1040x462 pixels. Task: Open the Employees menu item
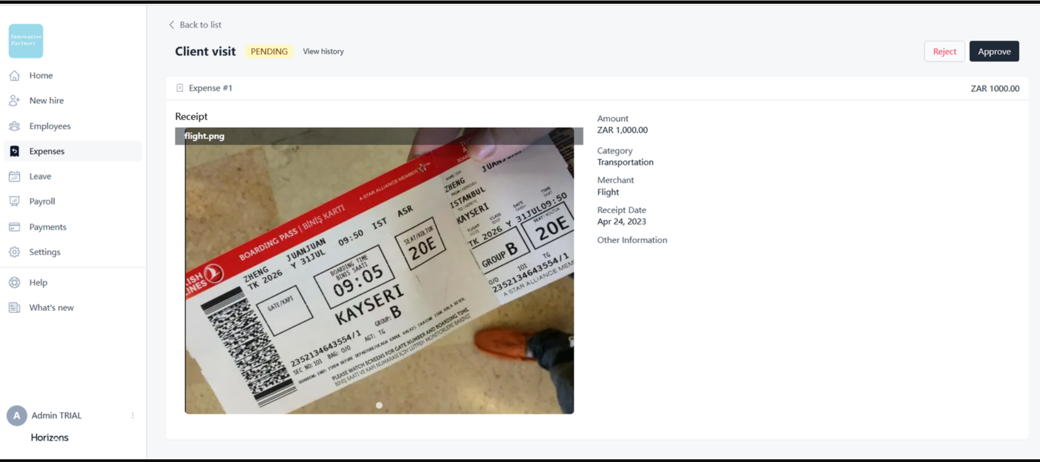73,126
